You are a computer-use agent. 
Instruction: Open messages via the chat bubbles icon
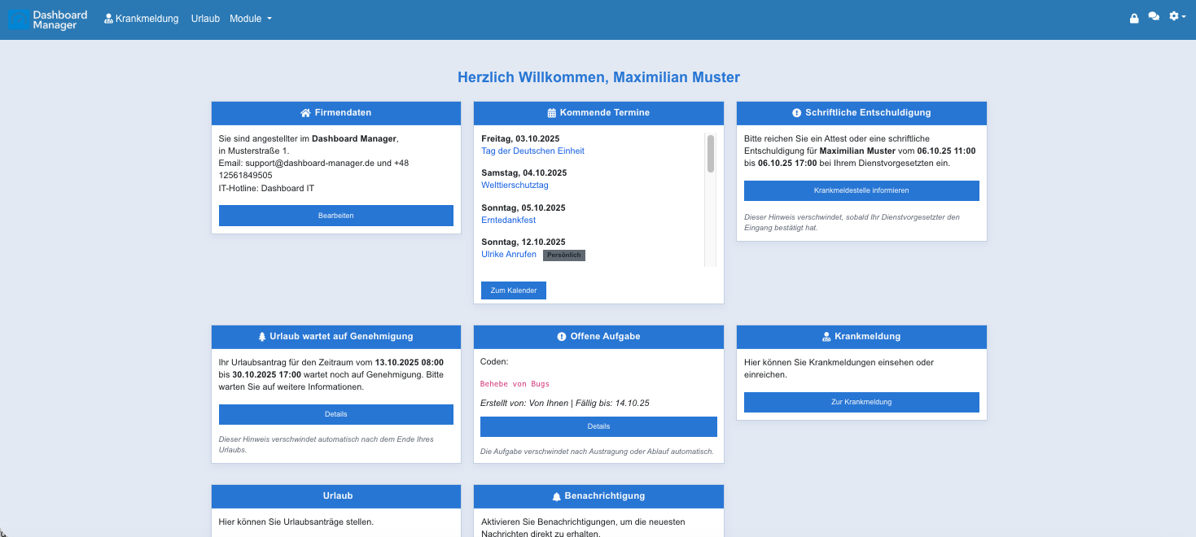[1154, 16]
